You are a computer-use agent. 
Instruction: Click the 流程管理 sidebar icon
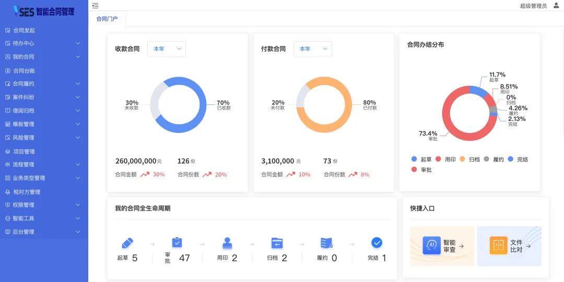coord(7,165)
